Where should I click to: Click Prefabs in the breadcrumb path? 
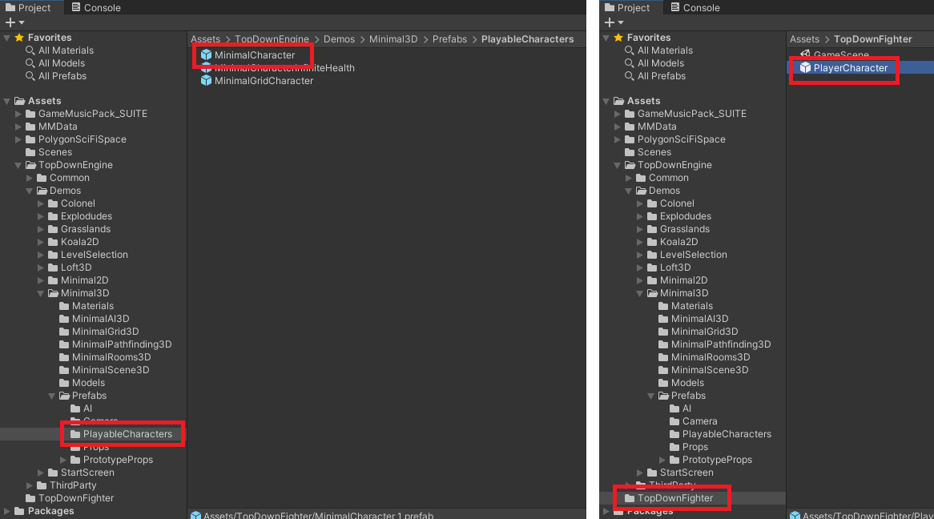pos(449,39)
